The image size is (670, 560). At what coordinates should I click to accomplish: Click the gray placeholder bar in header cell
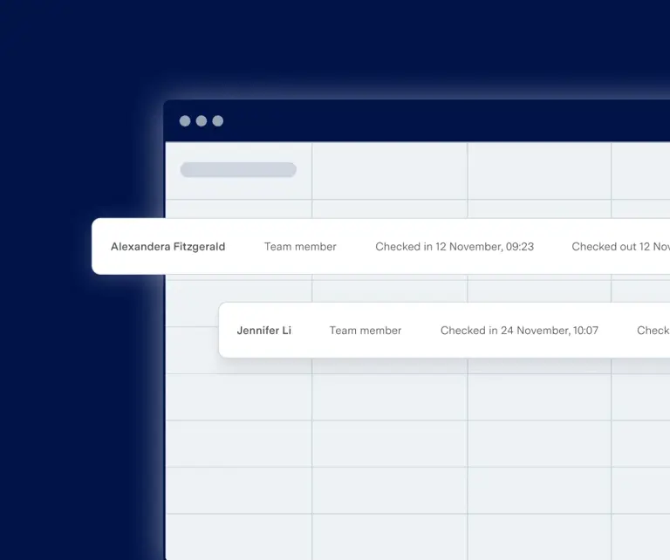pyautogui.click(x=238, y=170)
